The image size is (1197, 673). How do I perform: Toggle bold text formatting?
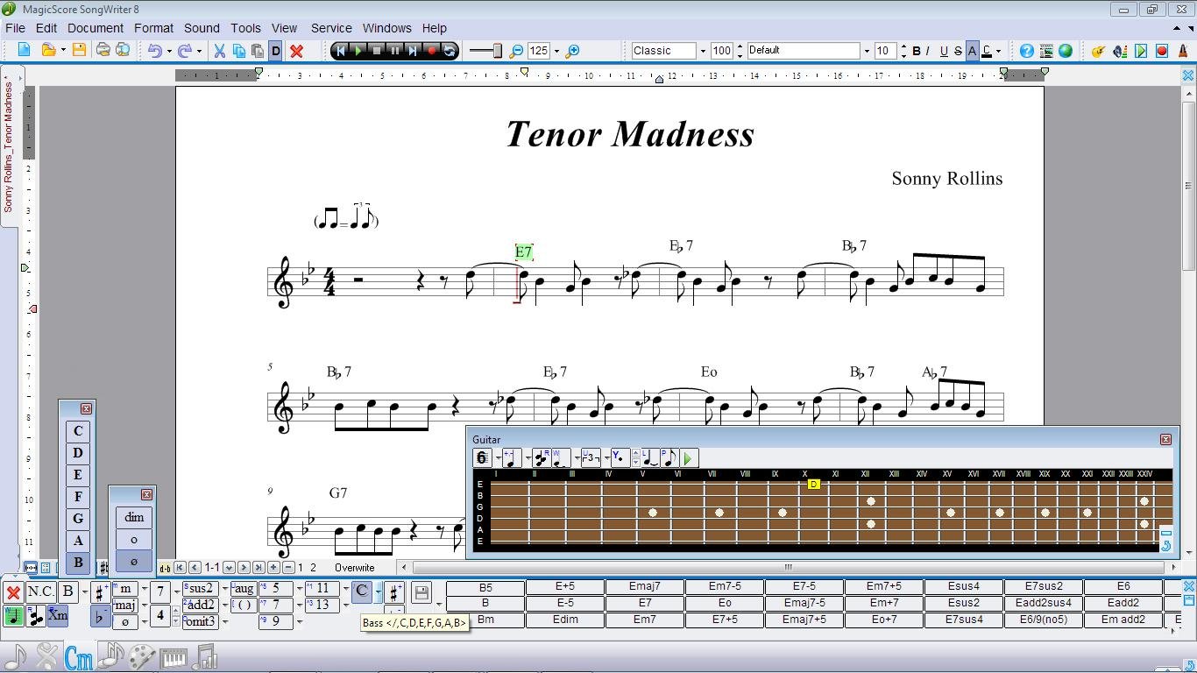coord(917,51)
